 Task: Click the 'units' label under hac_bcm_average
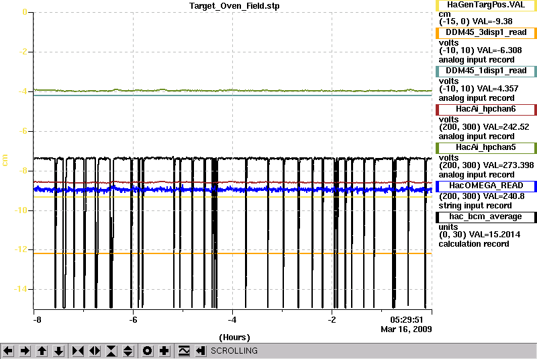448,227
